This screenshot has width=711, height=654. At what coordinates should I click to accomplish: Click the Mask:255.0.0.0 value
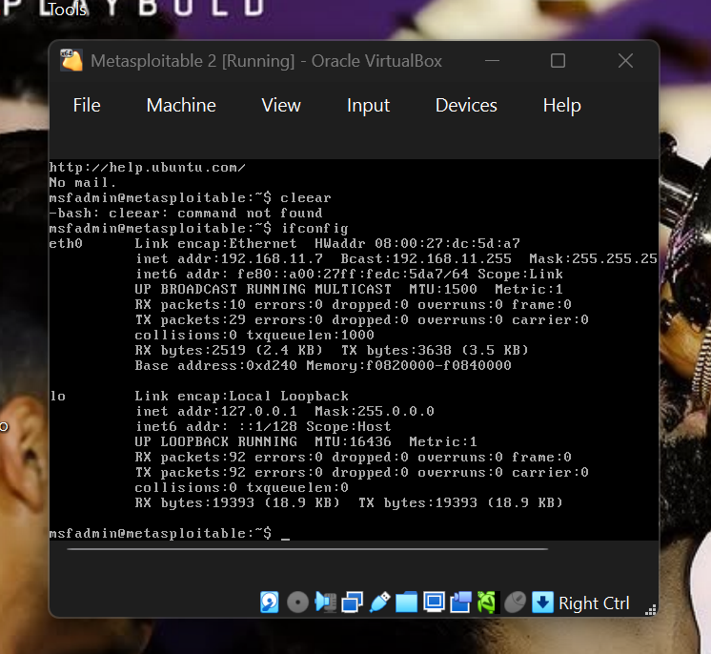(x=375, y=411)
